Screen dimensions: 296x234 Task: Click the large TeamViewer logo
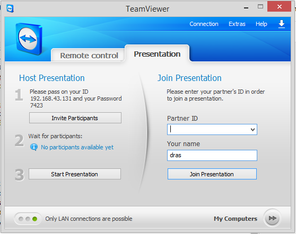[29, 39]
